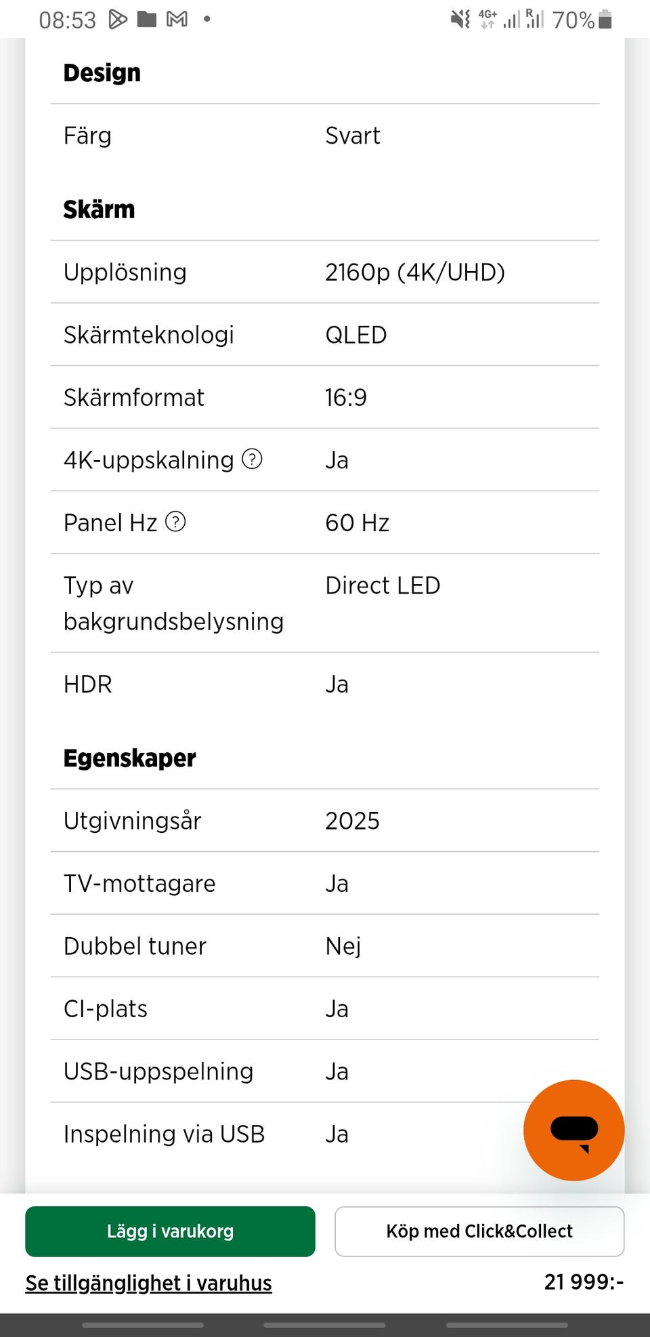Screen dimensions: 650x1337
Task: Tap the battery indicator icon
Action: click(x=605, y=20)
